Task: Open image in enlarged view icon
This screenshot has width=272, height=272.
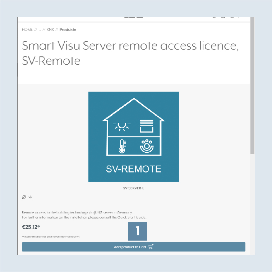Action: (24, 197)
